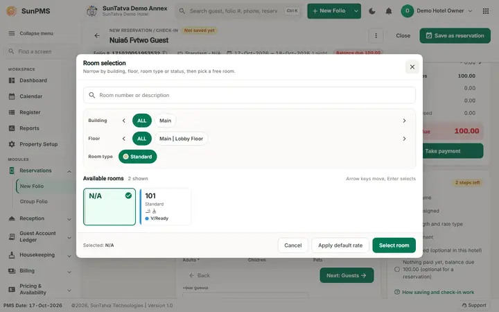The width and height of the screenshot is (499, 312).
Task: Click the Reception bell icon
Action: coord(12,218)
